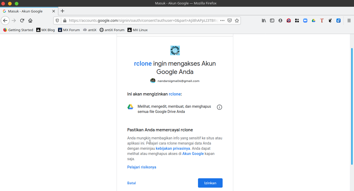Click the blue music-note extension icon
This screenshot has height=191, width=354.
coord(338,21)
